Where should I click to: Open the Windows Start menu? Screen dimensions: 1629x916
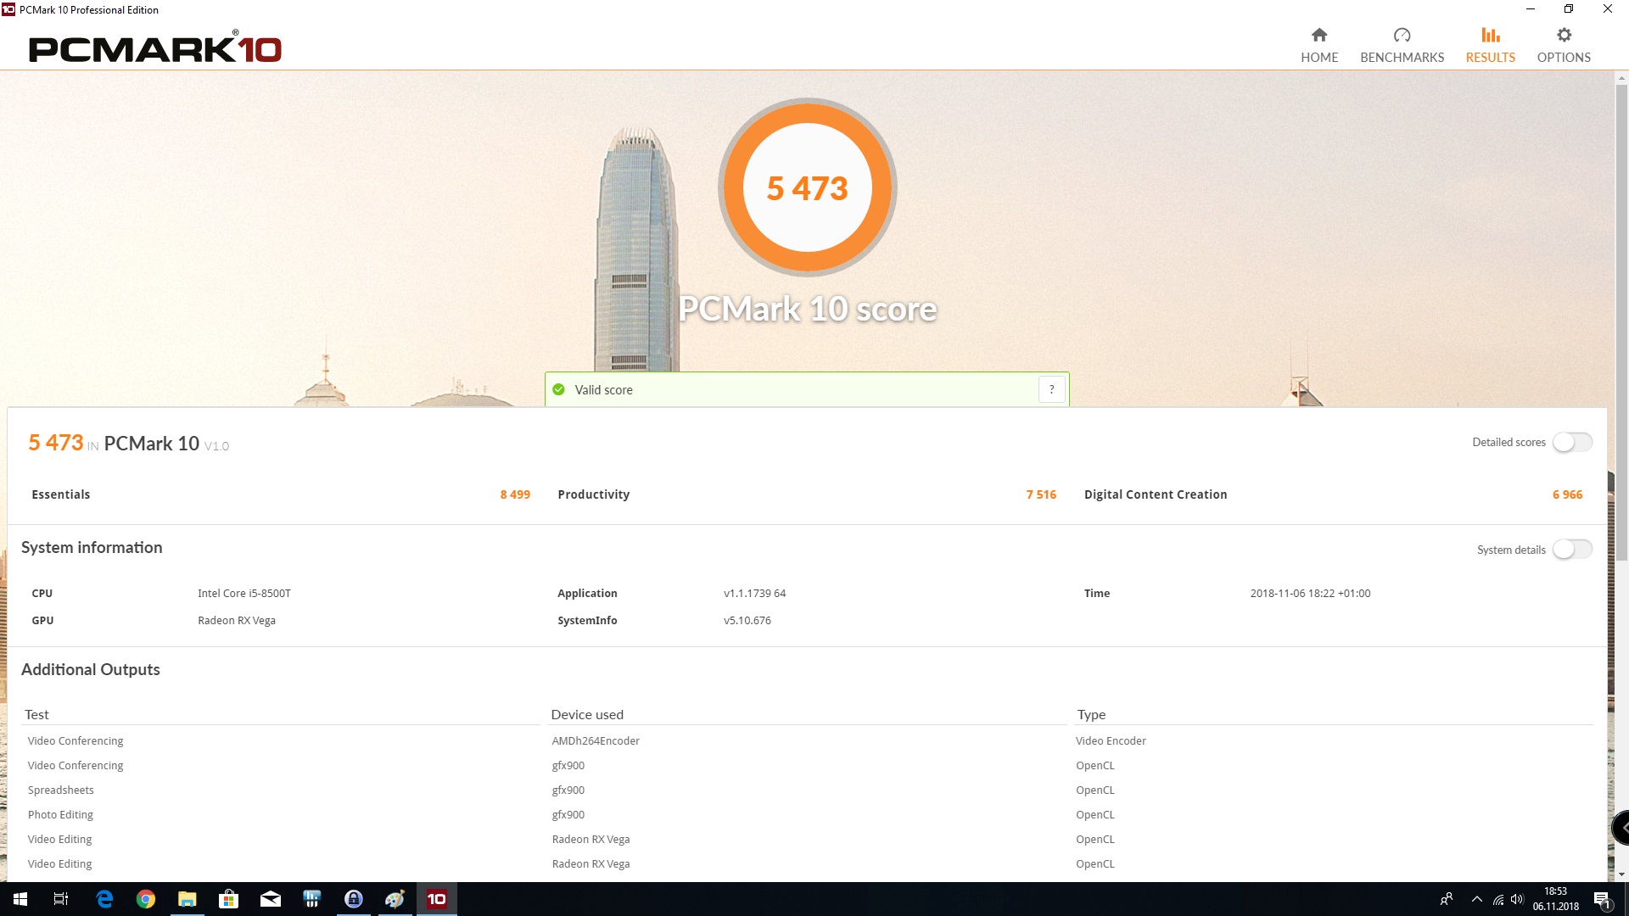point(20,899)
